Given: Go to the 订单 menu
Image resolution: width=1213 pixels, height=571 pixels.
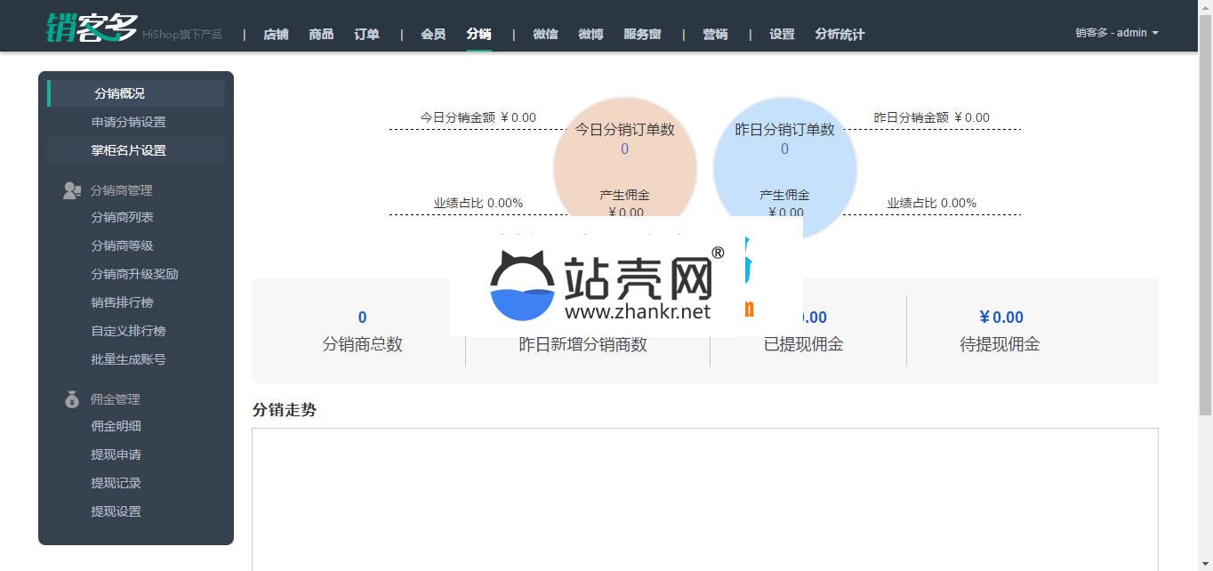Looking at the screenshot, I should pos(366,34).
